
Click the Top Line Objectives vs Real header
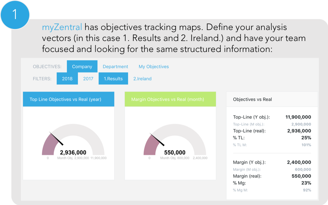click(69, 99)
